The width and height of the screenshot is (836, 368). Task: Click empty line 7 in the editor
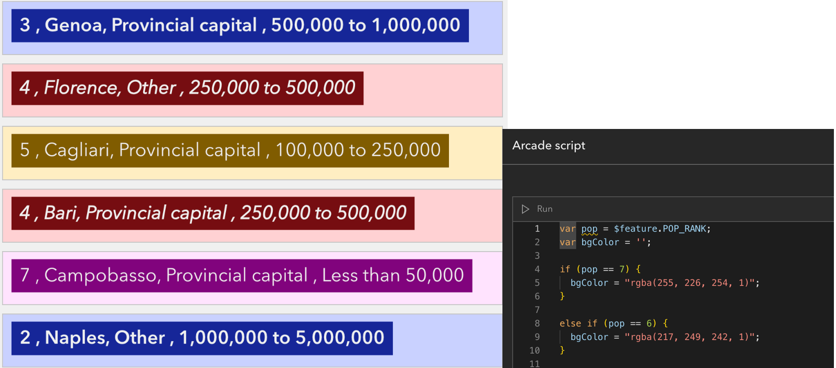(x=629, y=310)
